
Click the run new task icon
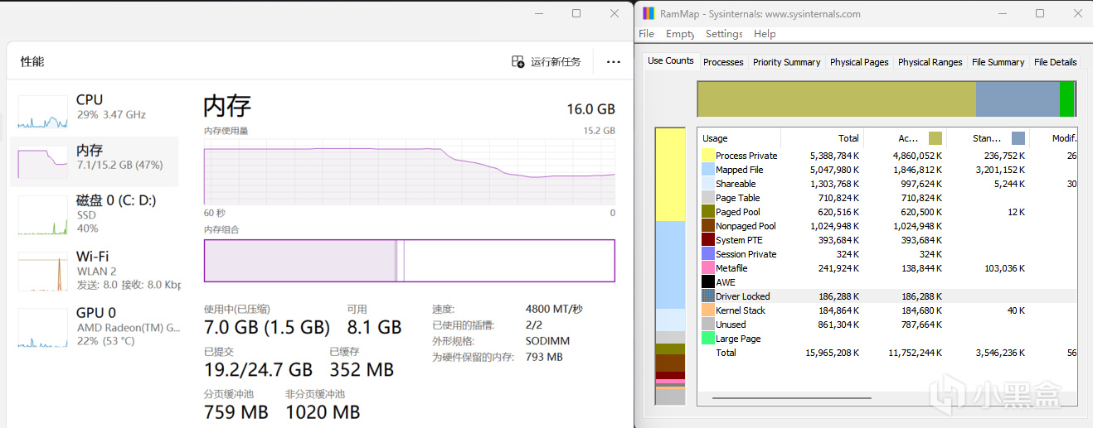[x=517, y=62]
